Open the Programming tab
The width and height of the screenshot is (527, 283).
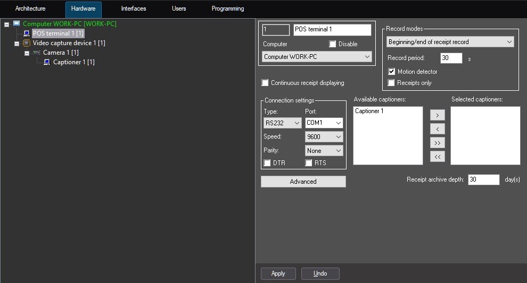pyautogui.click(x=227, y=8)
